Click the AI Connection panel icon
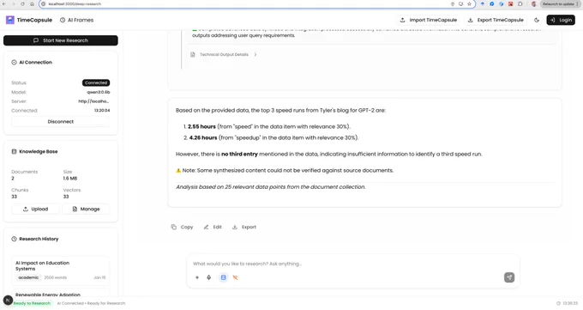 coord(14,62)
